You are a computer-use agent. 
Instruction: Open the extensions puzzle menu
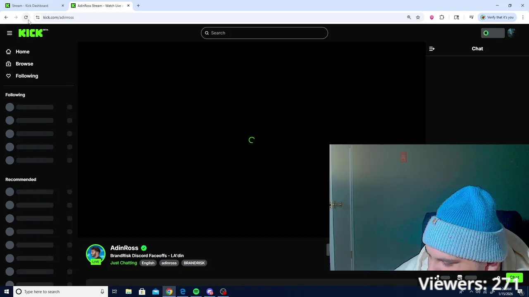(442, 17)
